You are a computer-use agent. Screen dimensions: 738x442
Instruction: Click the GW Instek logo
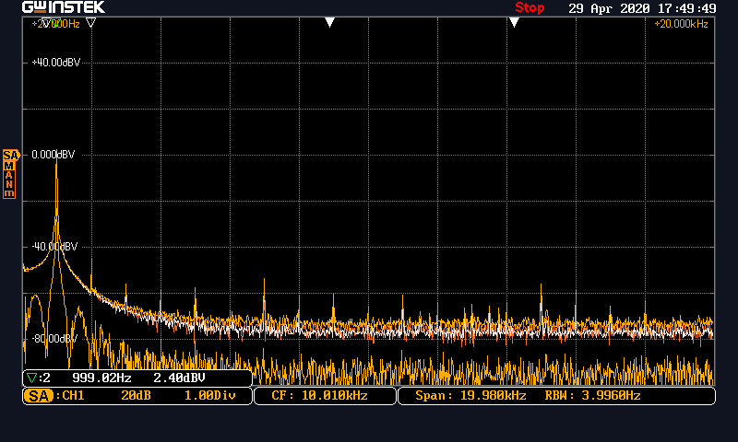(64, 7)
